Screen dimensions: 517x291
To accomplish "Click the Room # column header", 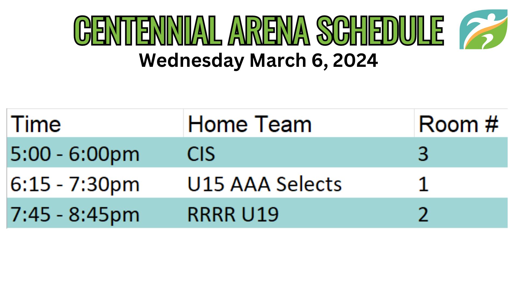I will 461,123.
